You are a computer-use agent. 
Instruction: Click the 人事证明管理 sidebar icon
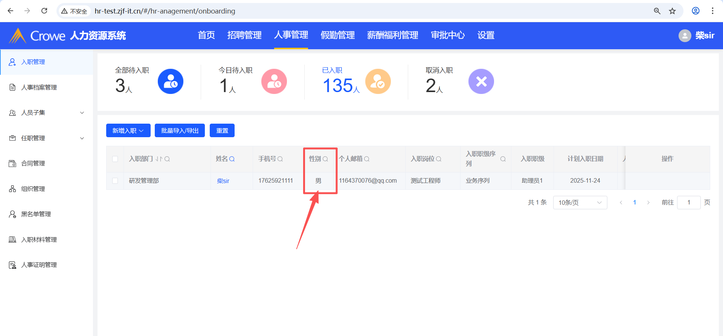(x=12, y=265)
